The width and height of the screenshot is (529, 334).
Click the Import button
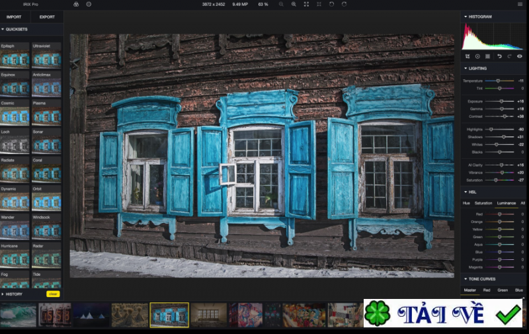point(14,17)
